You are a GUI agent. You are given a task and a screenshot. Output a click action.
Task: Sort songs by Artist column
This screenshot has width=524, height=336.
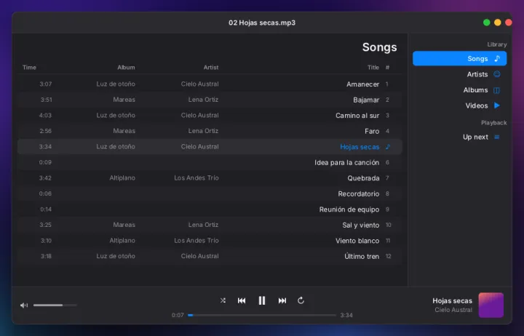[211, 68]
